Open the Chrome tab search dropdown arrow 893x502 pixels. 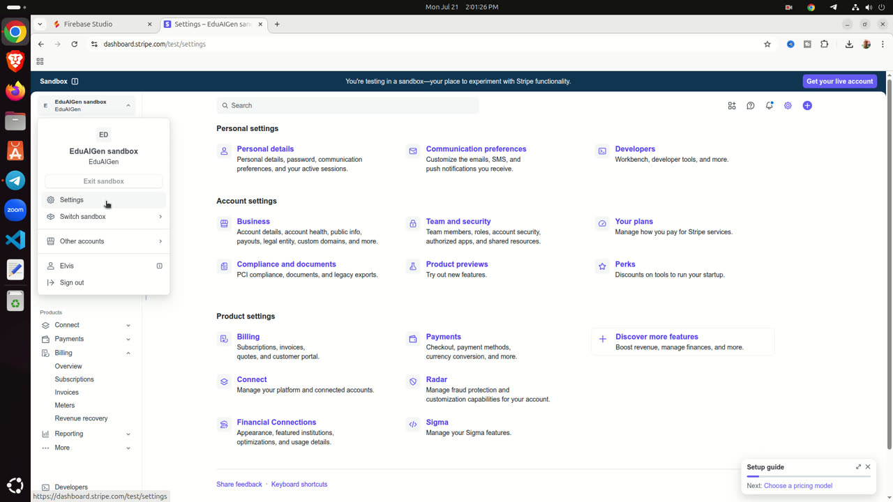pyautogui.click(x=40, y=24)
